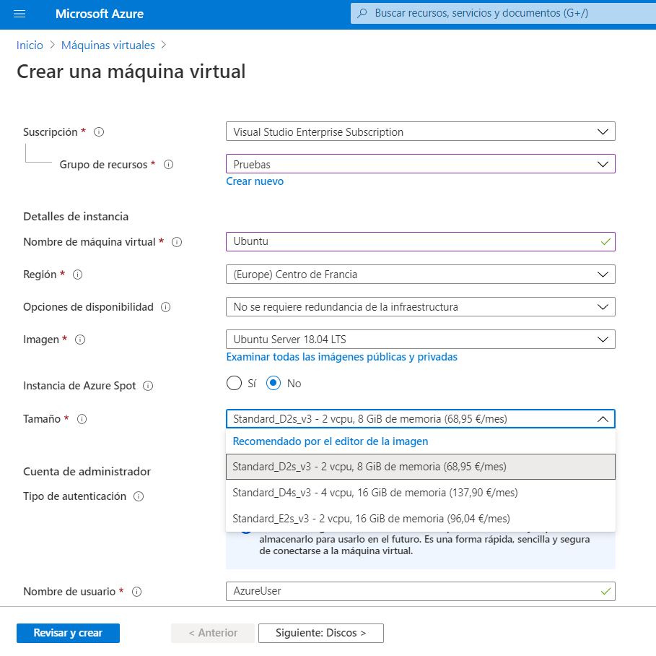Click the Anterior button
The width and height of the screenshot is (656, 656).
212,633
